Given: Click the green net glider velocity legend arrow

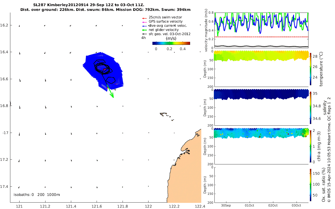Looking at the screenshot, I should point(144,30).
